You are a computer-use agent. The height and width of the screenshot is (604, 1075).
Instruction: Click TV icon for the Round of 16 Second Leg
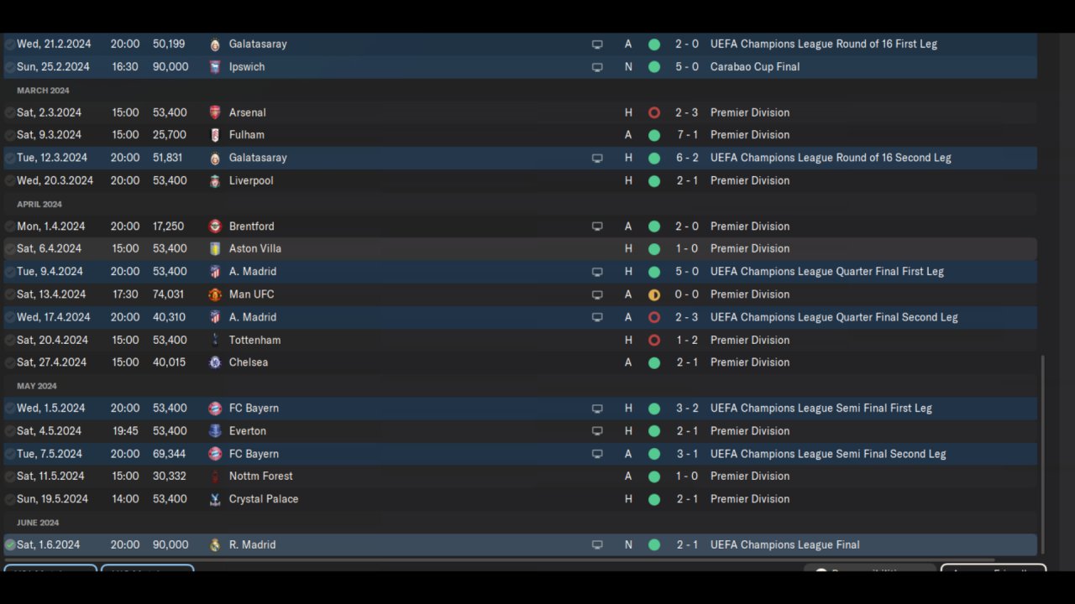tap(597, 158)
